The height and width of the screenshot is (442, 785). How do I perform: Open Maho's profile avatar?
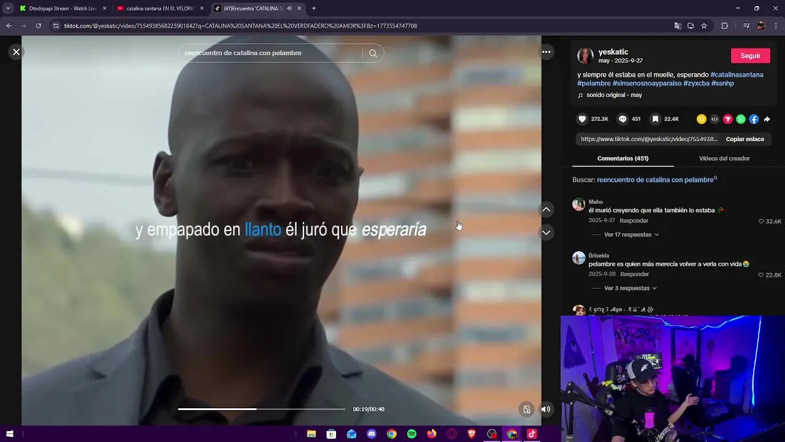click(x=578, y=204)
